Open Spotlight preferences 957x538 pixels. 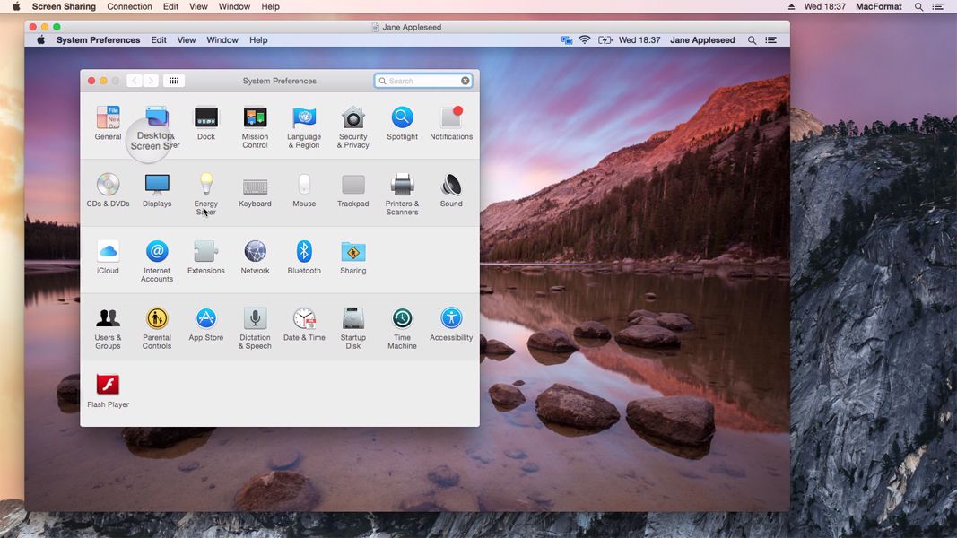(x=402, y=119)
